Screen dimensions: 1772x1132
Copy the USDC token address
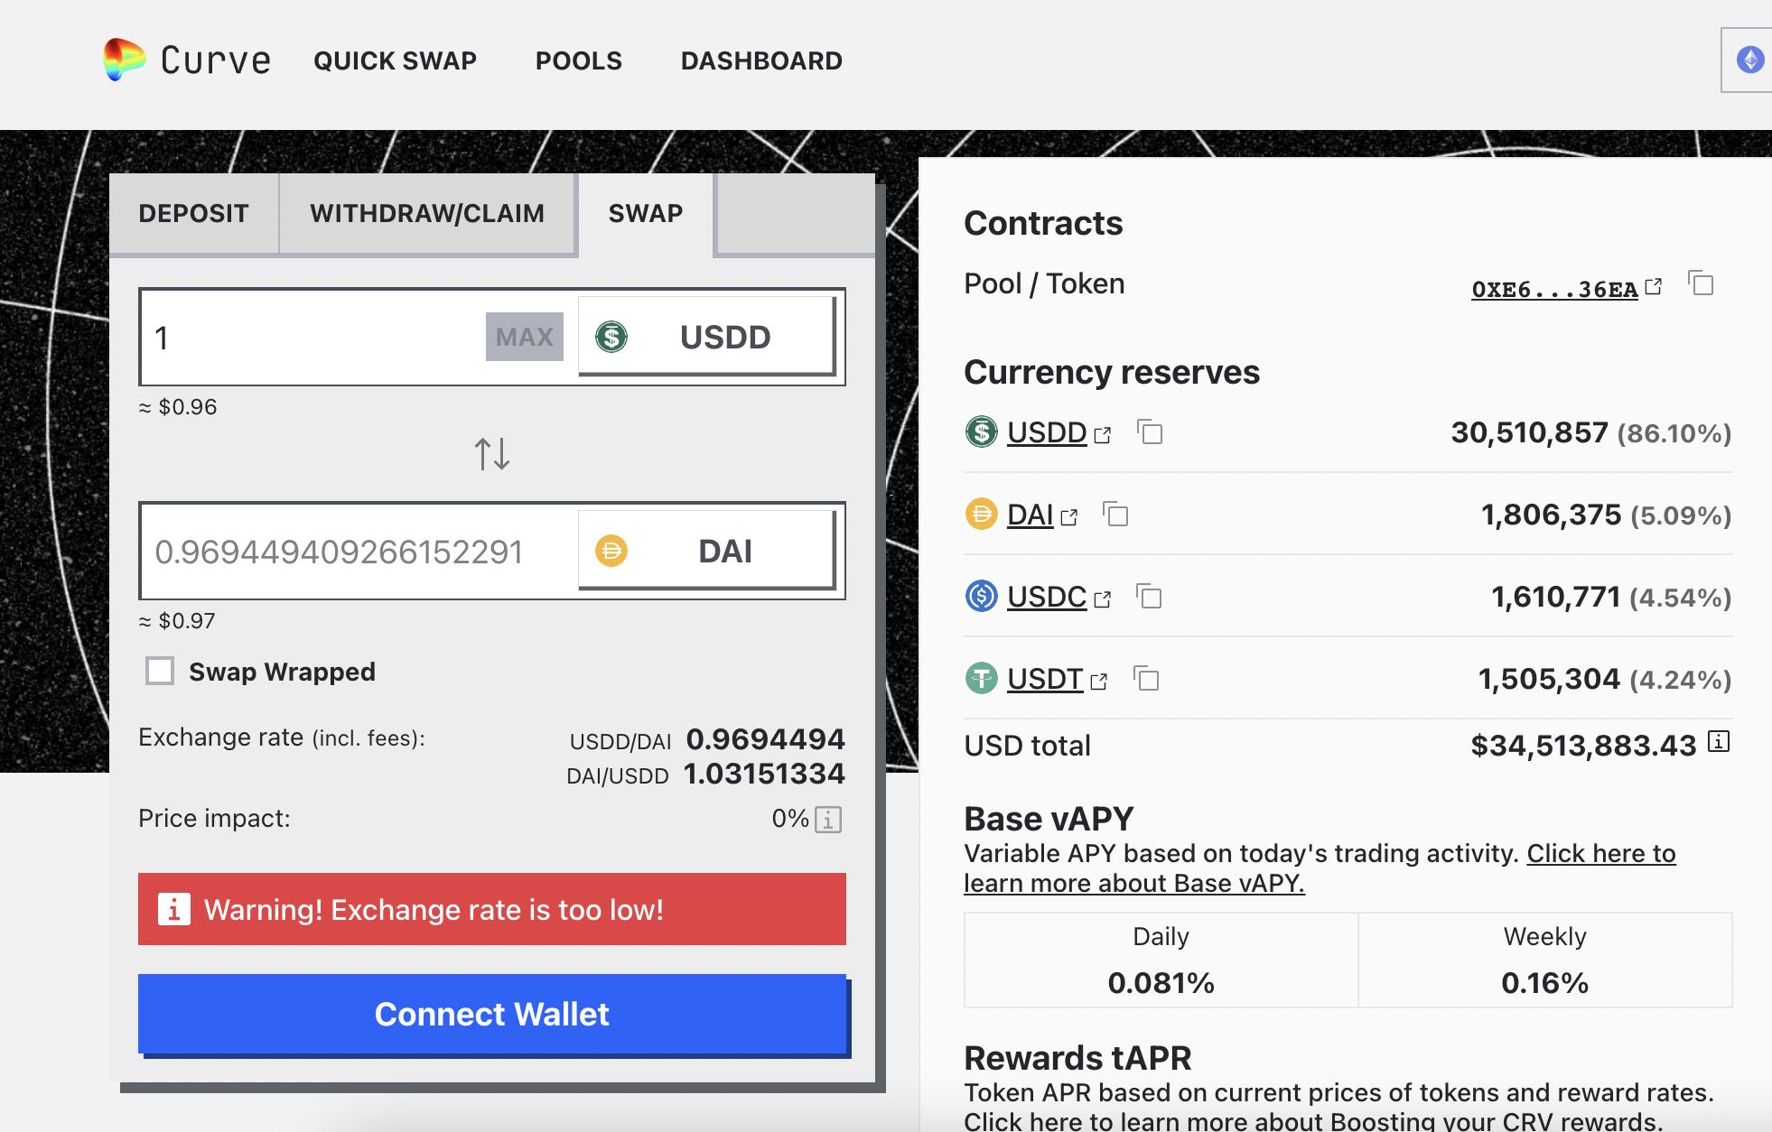1149,597
